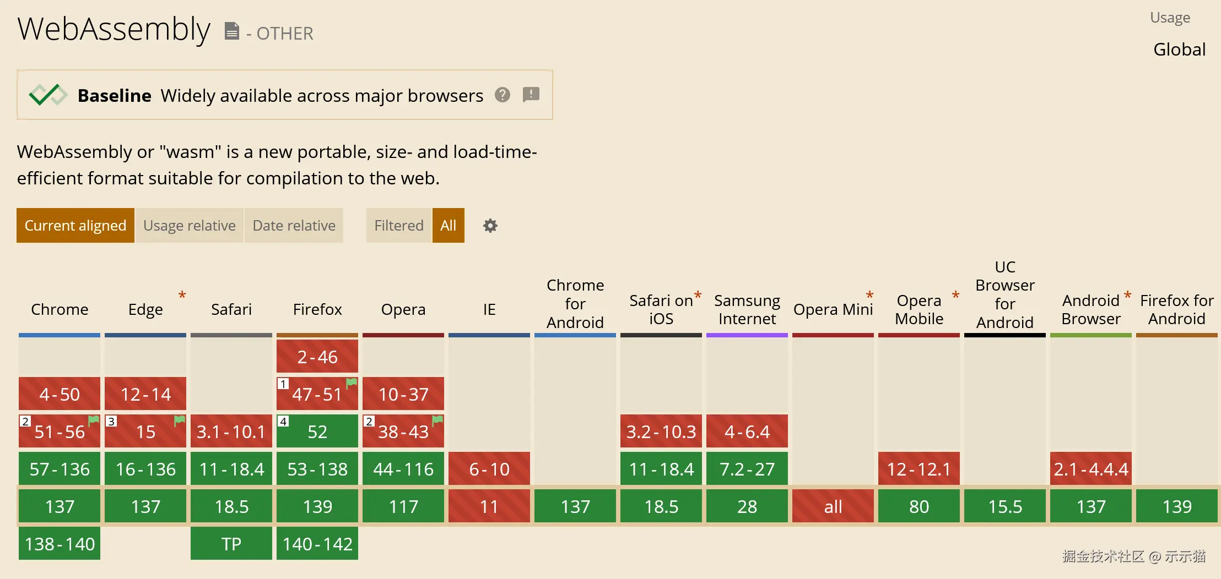The width and height of the screenshot is (1221, 579).
Task: Click the red Opera Mini all cell
Action: pos(833,506)
